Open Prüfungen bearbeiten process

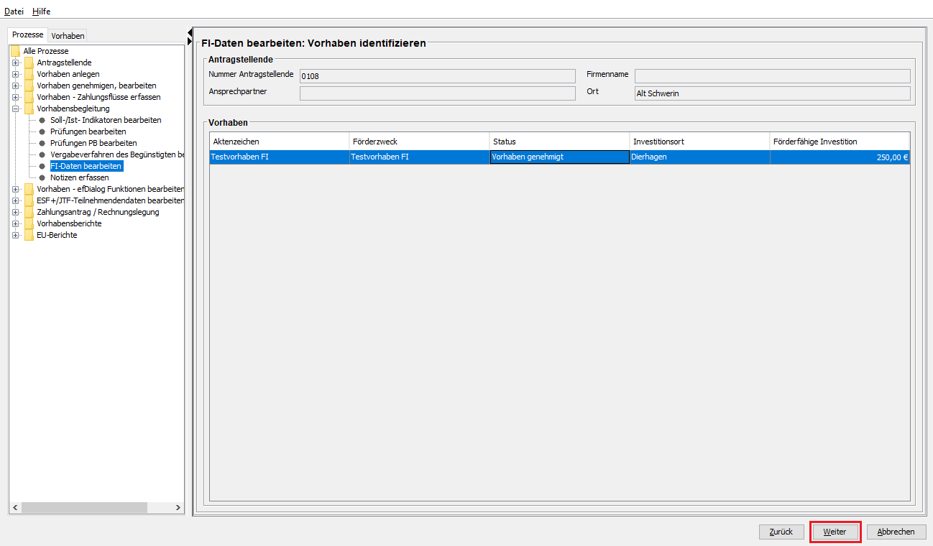tap(88, 131)
